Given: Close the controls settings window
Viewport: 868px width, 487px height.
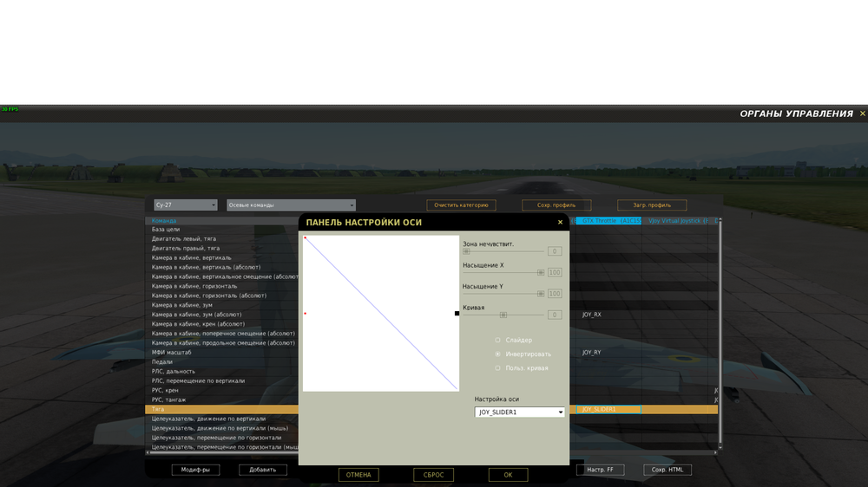Looking at the screenshot, I should click(x=862, y=114).
